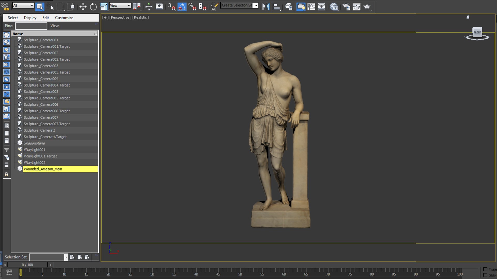Open the Rendered Frame Window
Viewport: 497px width, 279px height.
[x=356, y=7]
